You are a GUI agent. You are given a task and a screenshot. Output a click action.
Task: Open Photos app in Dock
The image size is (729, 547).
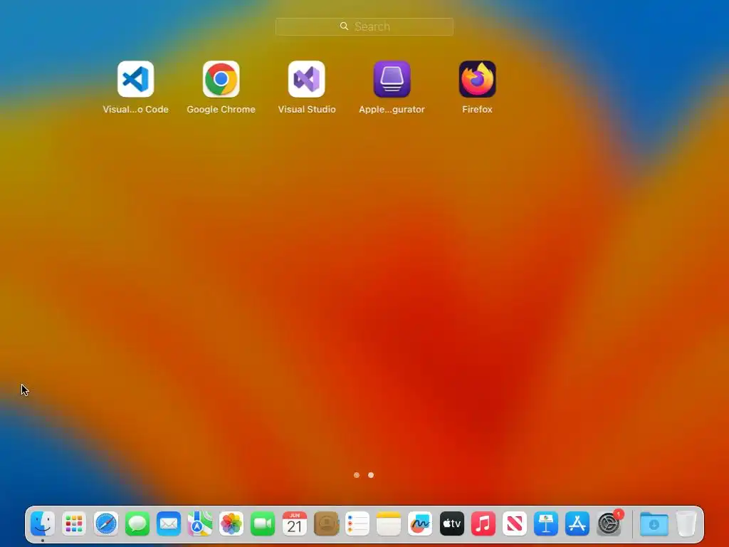[231, 523]
